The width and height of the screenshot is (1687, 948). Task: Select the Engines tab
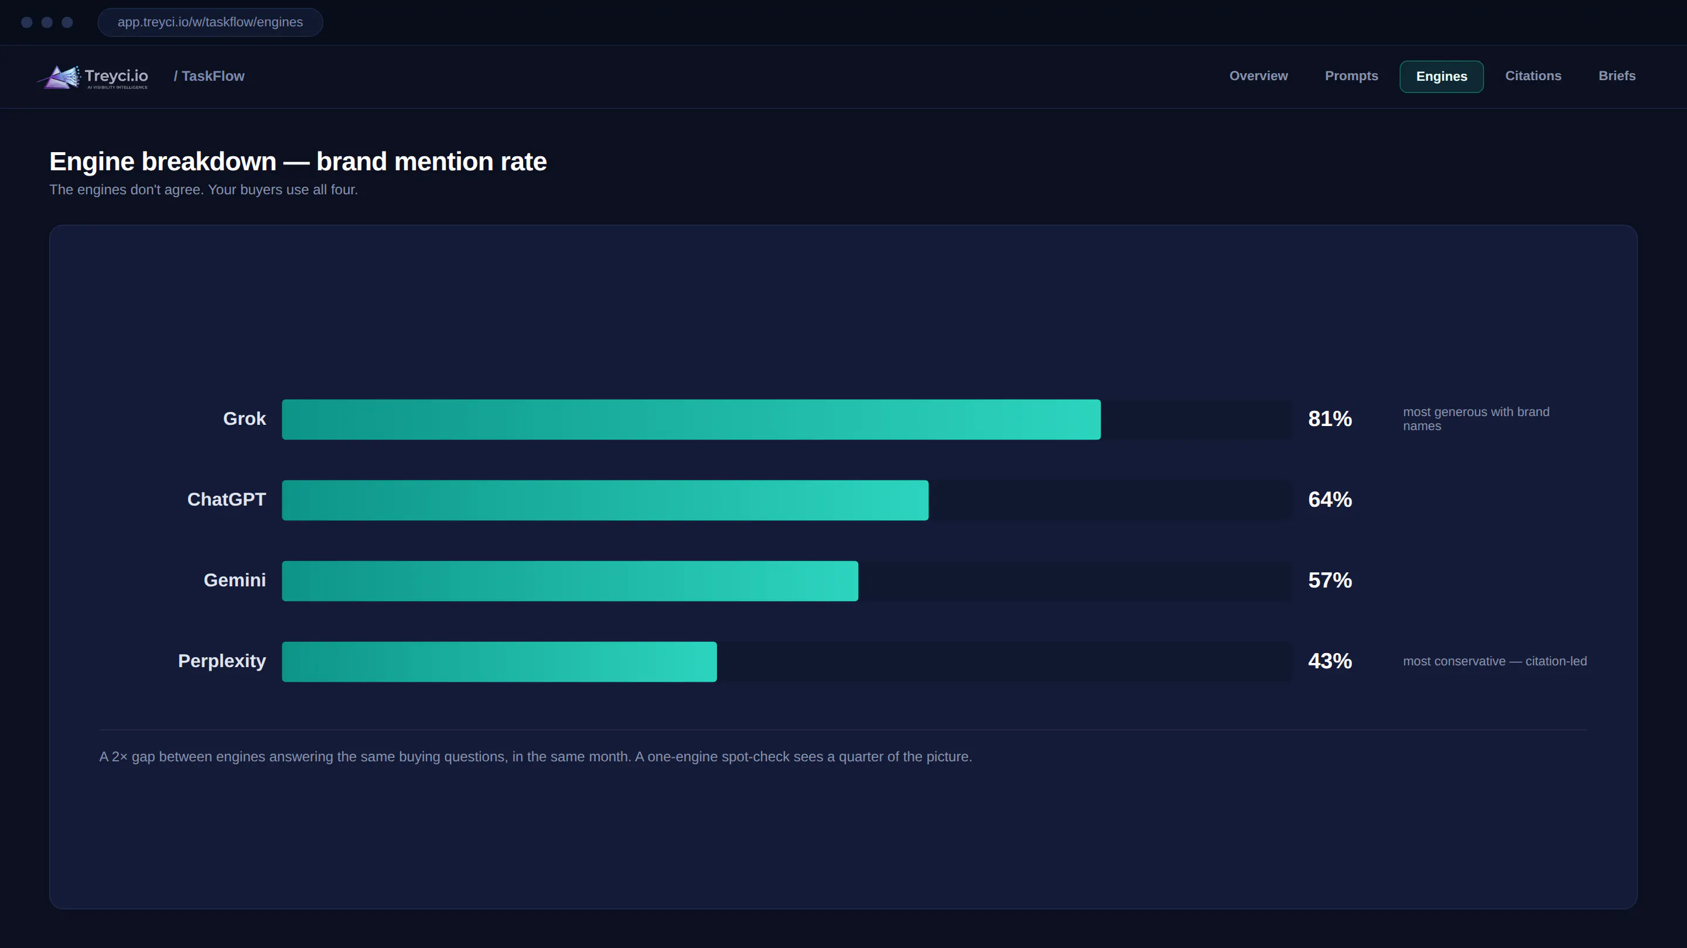point(1442,77)
